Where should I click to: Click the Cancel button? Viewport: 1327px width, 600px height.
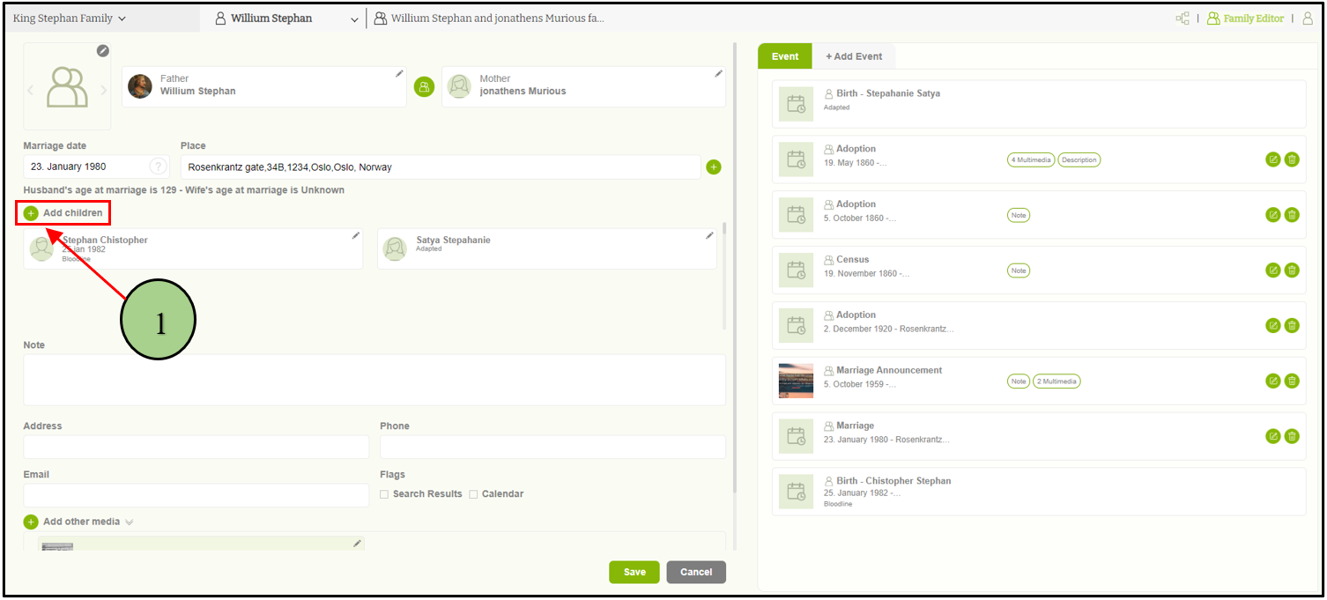[x=695, y=572]
